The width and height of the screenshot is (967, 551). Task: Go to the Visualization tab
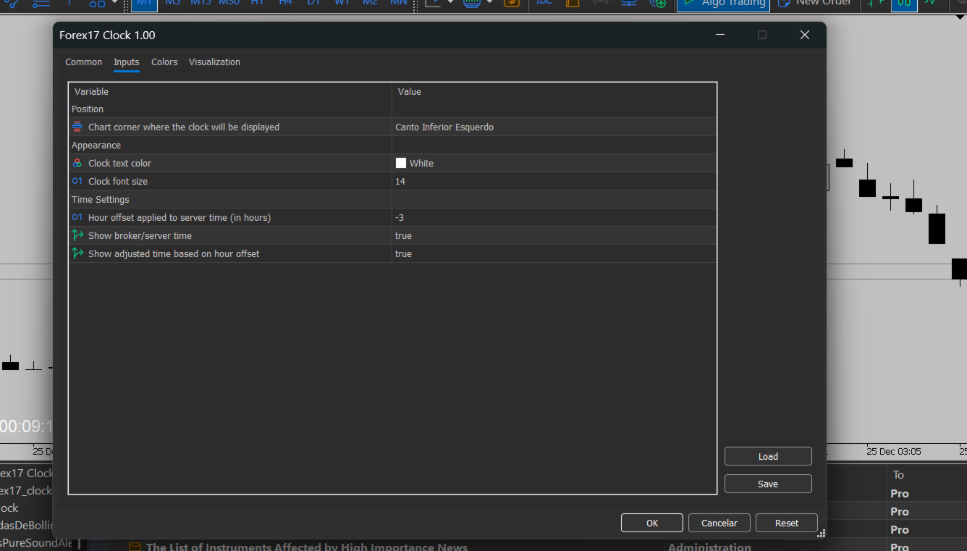(214, 62)
